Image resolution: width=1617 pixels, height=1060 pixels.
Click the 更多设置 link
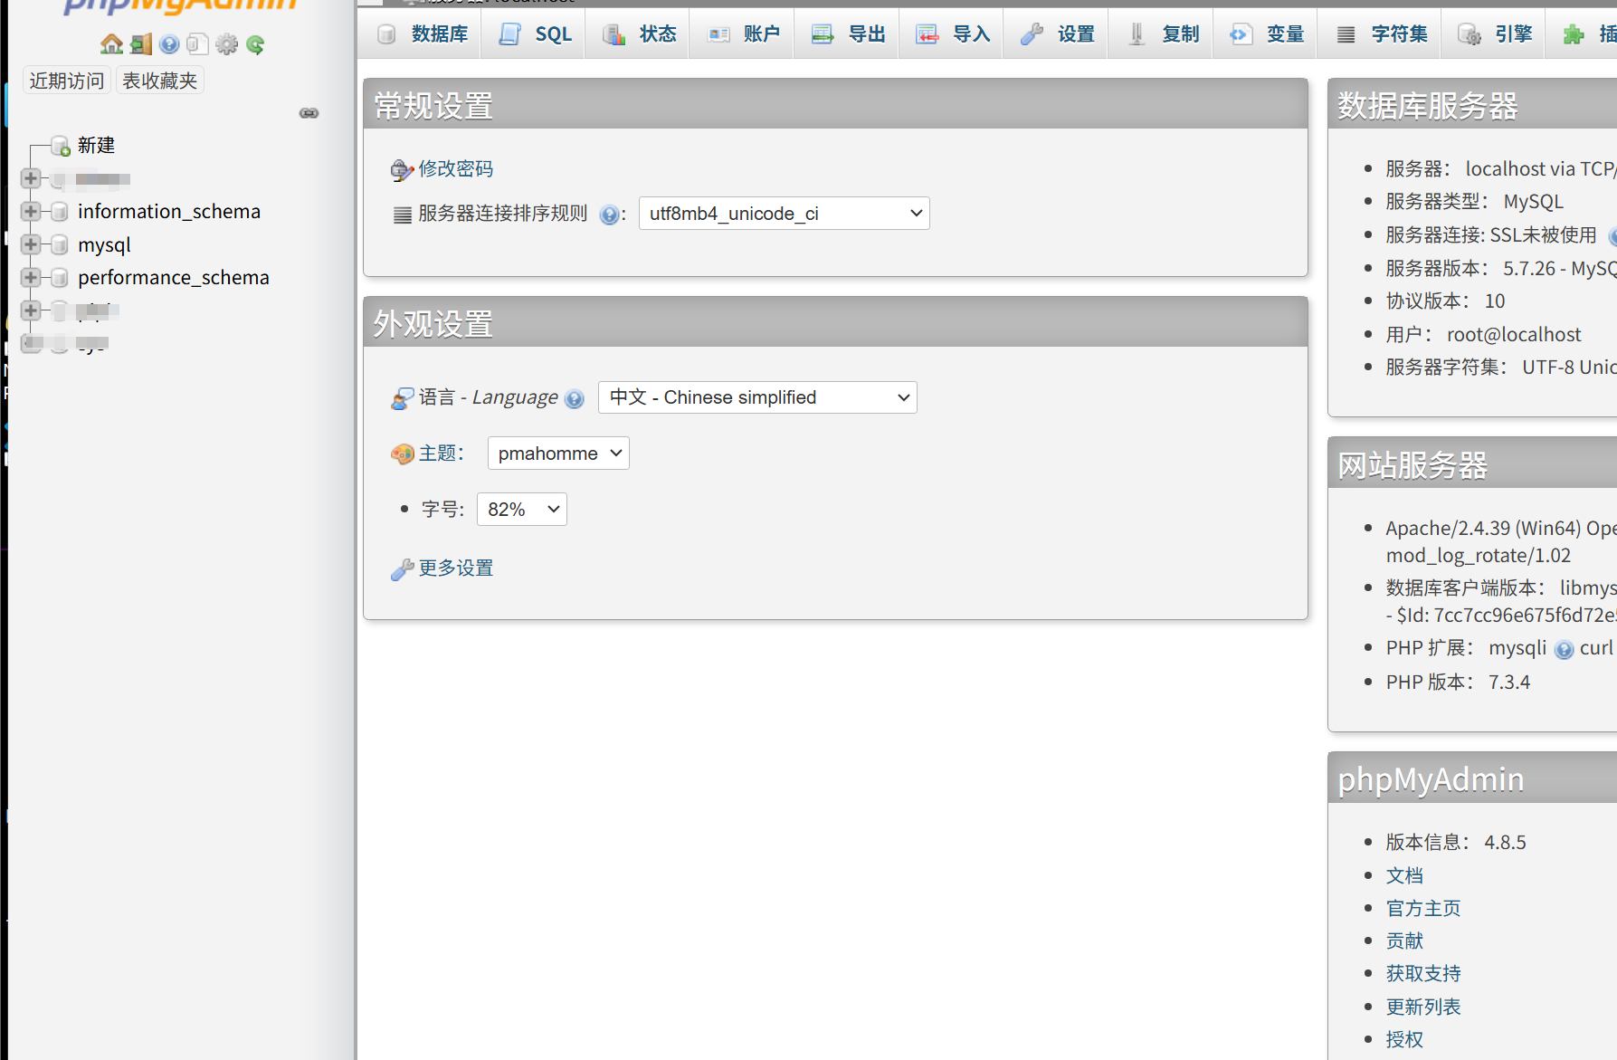455,568
